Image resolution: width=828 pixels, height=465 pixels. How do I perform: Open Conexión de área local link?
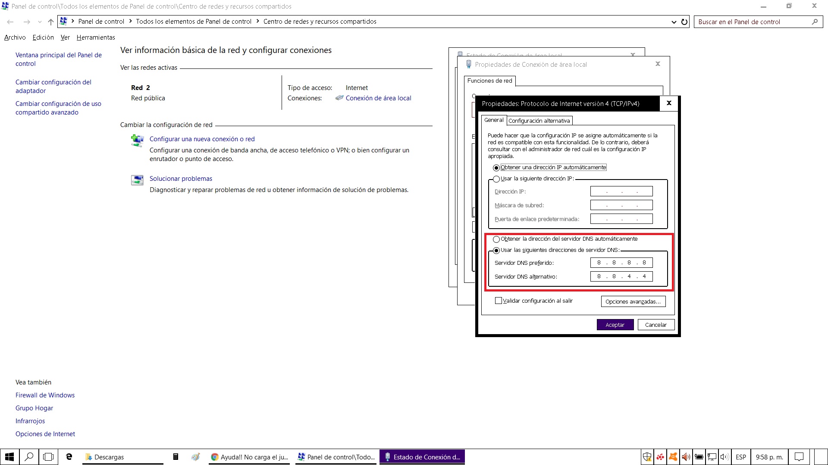(379, 98)
